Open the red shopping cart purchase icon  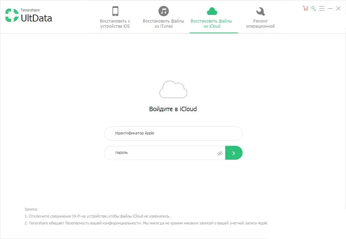(x=305, y=8)
